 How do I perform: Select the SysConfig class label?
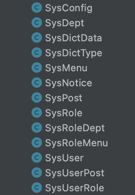(69, 9)
